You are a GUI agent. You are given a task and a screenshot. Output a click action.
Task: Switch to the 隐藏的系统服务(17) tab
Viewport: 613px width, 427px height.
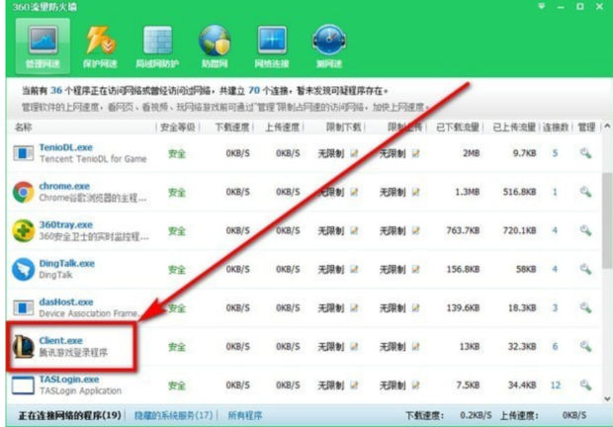pos(174,415)
